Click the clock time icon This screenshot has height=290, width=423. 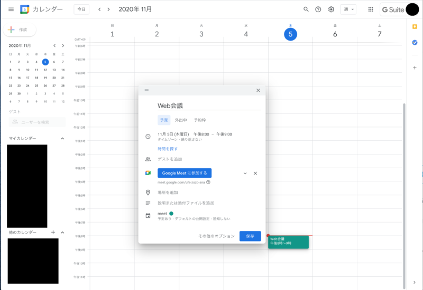pyautogui.click(x=148, y=137)
